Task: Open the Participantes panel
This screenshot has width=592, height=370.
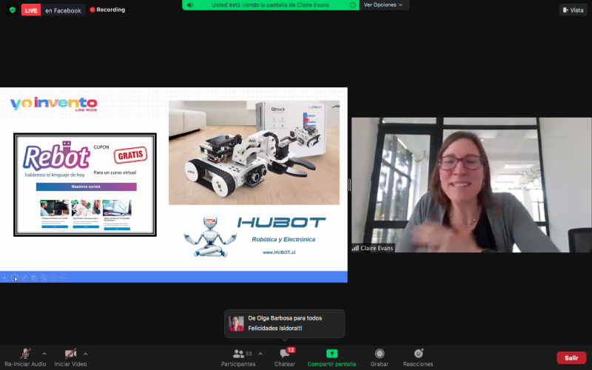Action: 238,357
